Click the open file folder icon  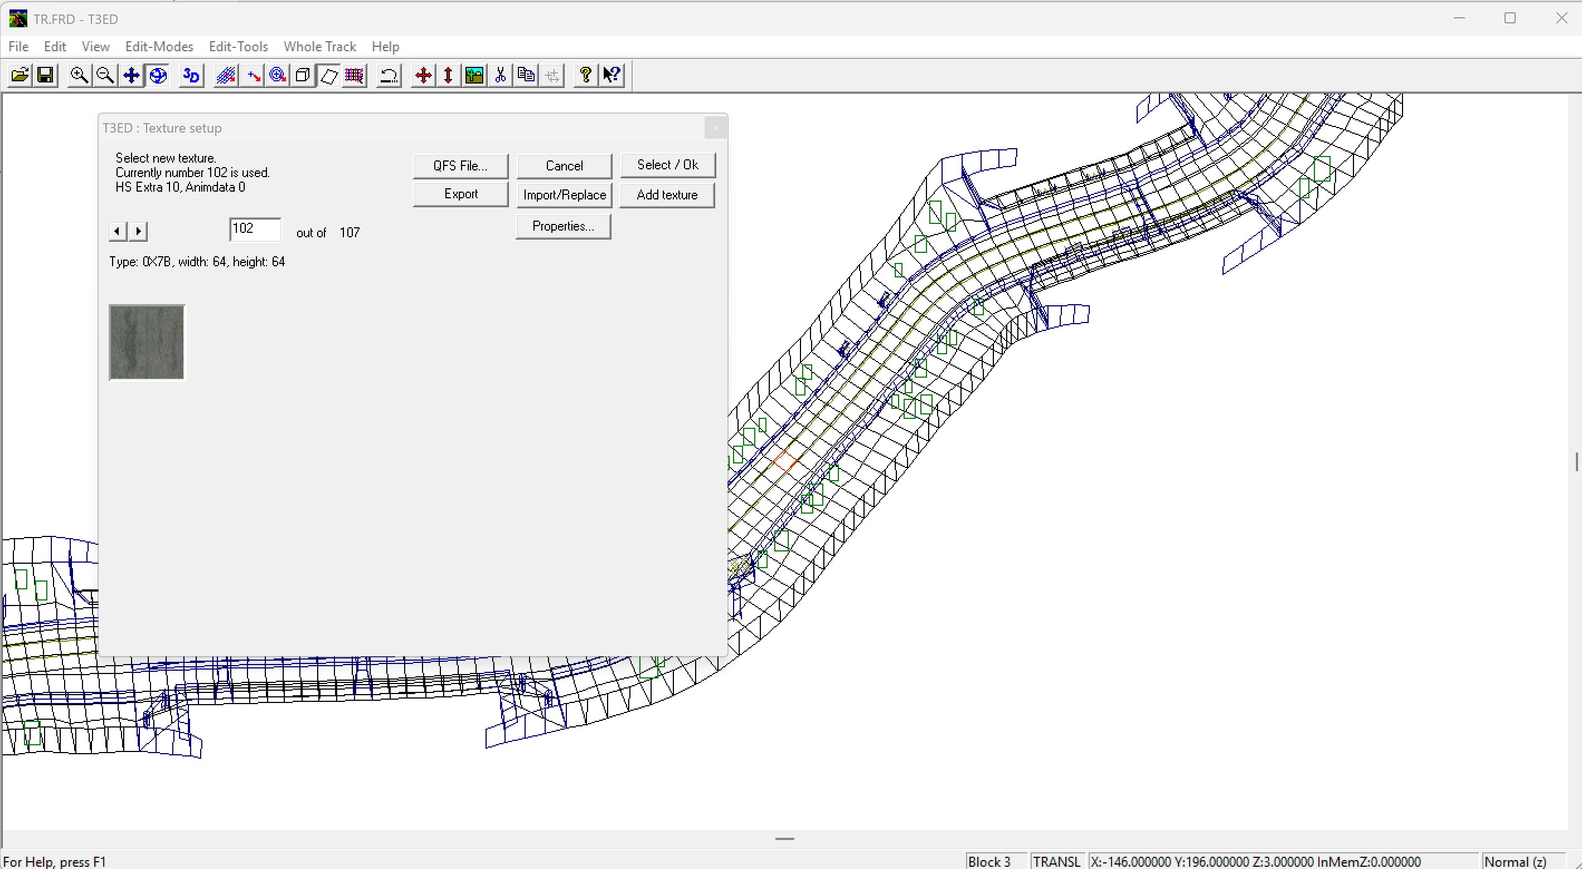click(x=20, y=76)
